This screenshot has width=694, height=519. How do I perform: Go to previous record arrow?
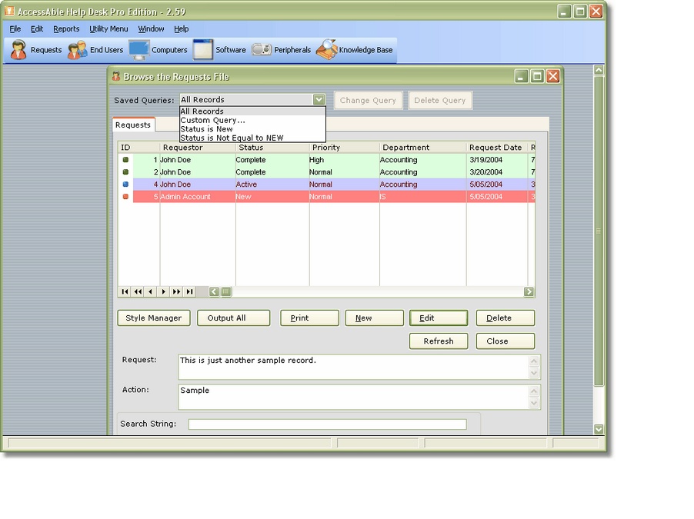(x=151, y=291)
